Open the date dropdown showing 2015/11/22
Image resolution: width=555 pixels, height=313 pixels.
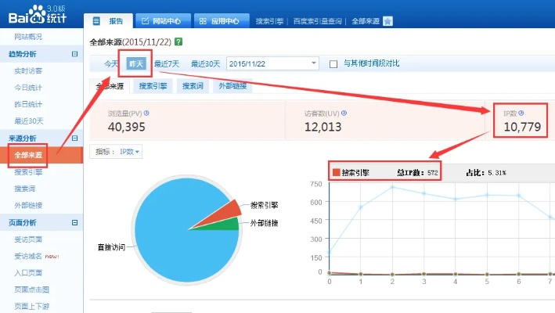[x=314, y=63]
